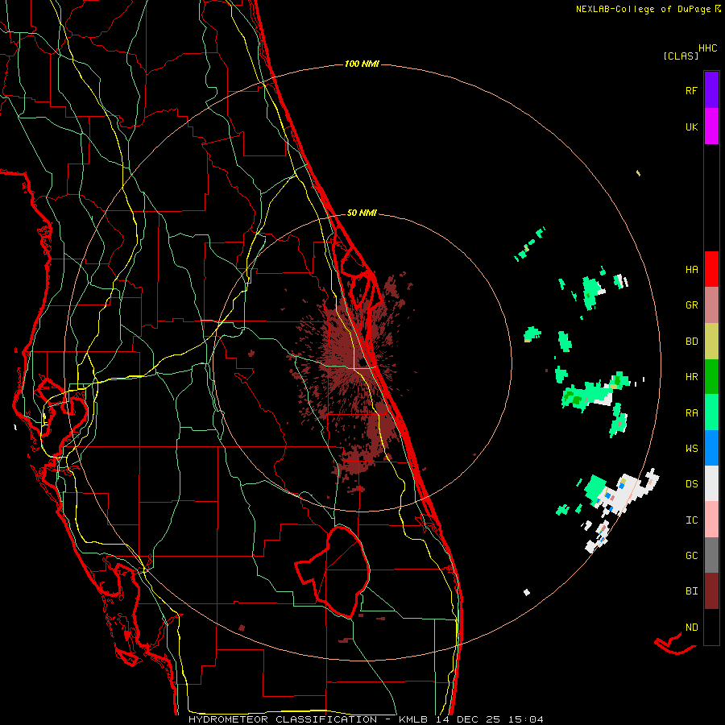Click the Lake Okeechobee outline
The width and height of the screenshot is (725, 725).
(333, 571)
